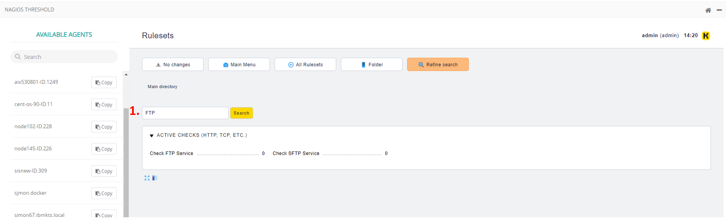The width and height of the screenshot is (726, 219).
Task: Open the Main Menu
Action: pyautogui.click(x=239, y=65)
